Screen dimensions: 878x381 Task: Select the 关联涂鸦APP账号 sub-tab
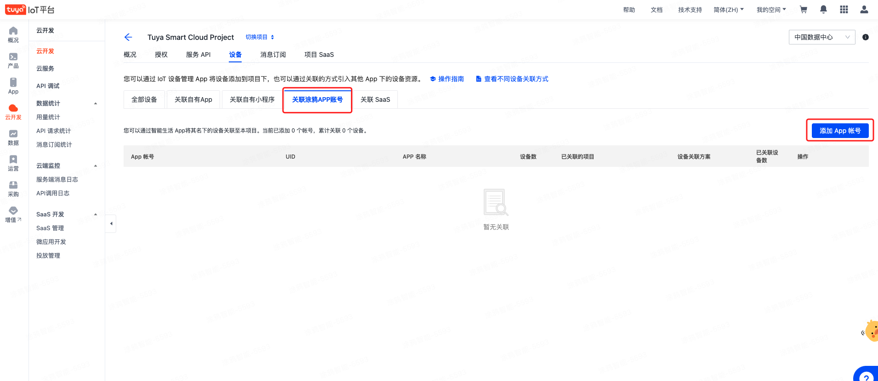[317, 99]
